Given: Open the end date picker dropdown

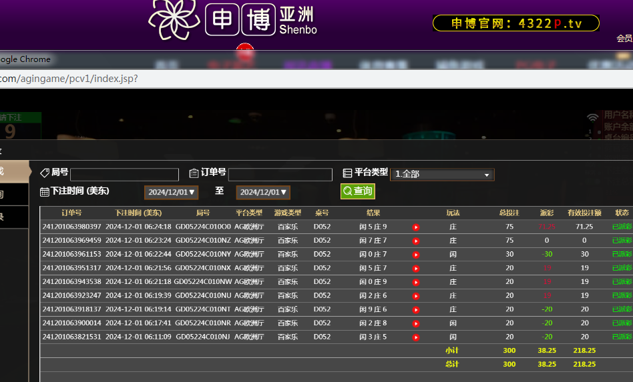Looking at the screenshot, I should (262, 192).
